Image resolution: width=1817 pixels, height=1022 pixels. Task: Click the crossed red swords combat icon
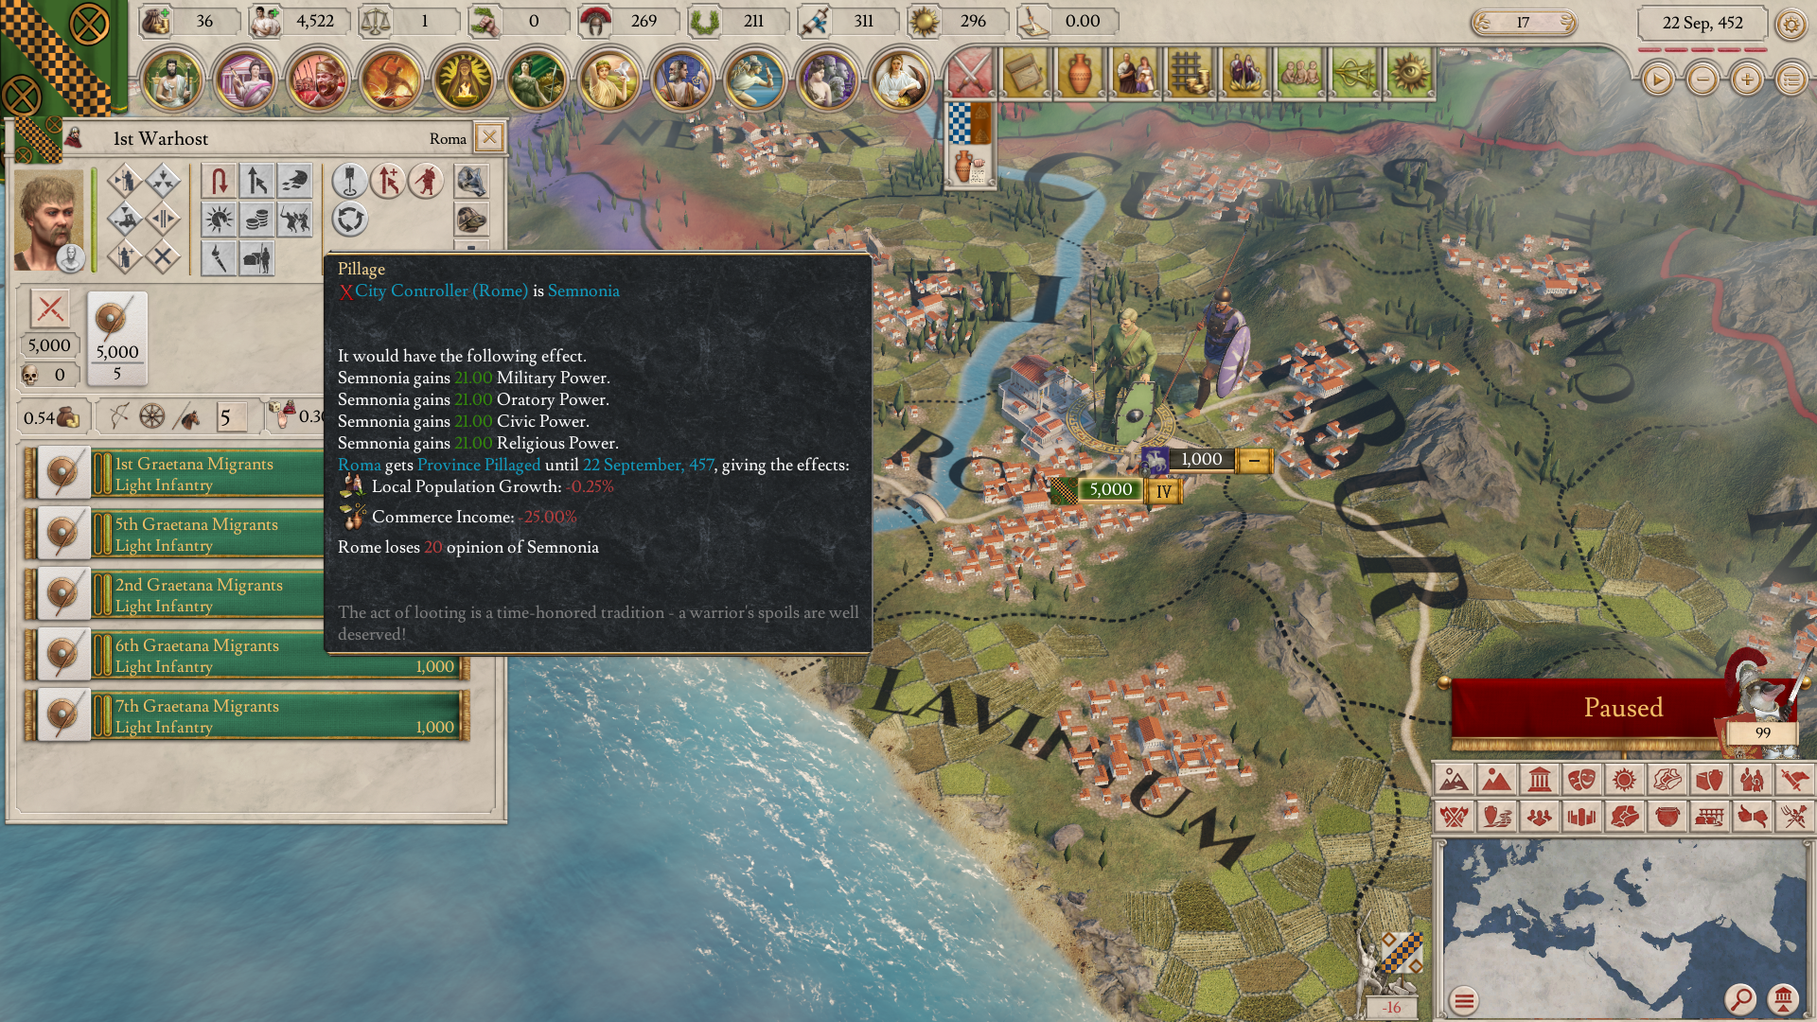click(50, 309)
